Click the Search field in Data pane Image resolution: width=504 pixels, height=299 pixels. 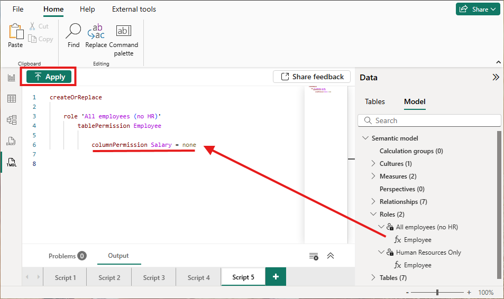[x=429, y=120]
